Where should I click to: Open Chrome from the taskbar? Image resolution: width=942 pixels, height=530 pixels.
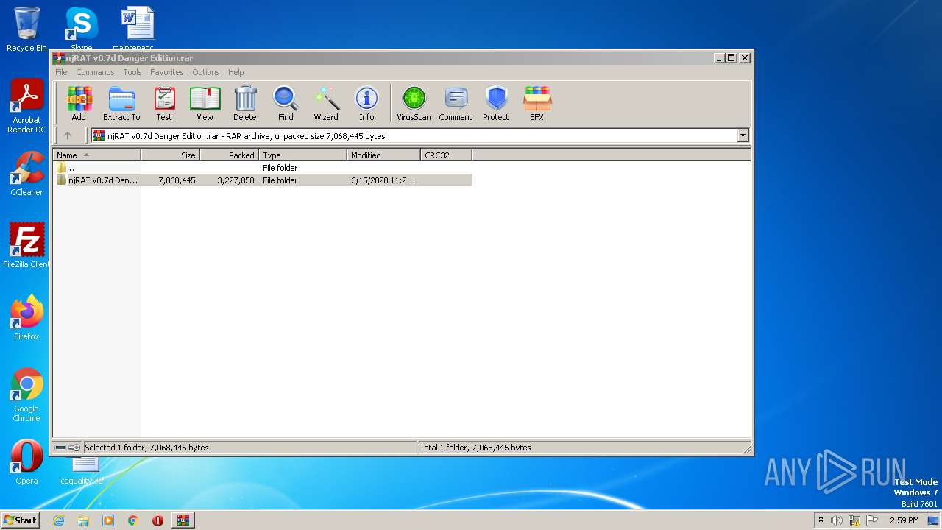(x=132, y=520)
